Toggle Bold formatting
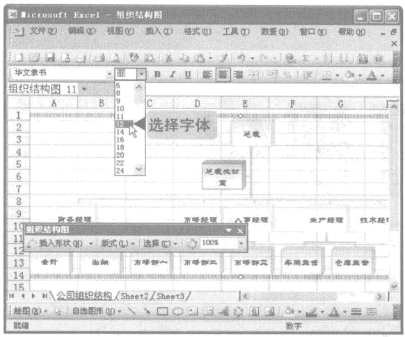This screenshot has width=405, height=337. pos(157,74)
